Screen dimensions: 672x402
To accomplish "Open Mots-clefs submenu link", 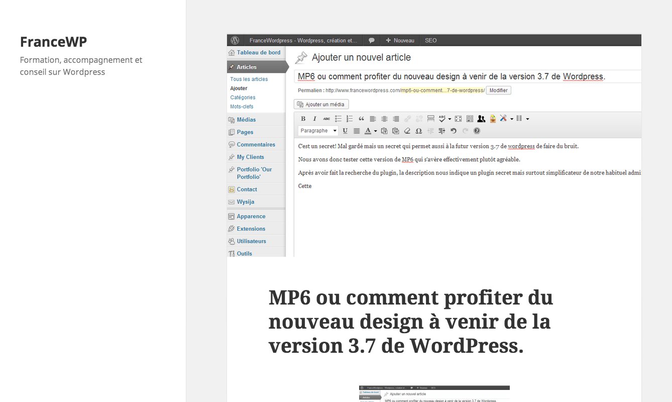I will pyautogui.click(x=242, y=107).
